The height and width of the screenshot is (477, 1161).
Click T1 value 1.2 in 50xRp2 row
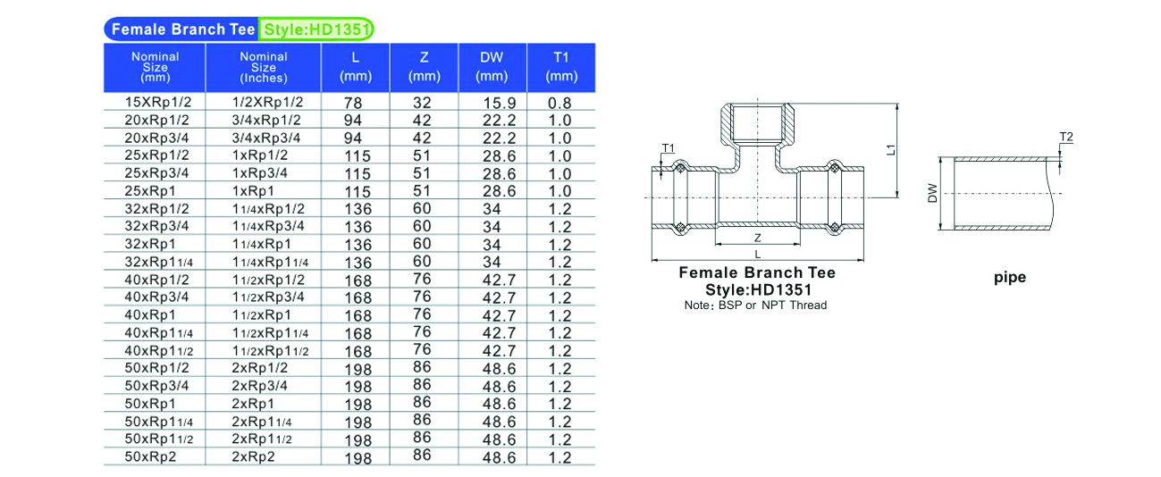559,457
